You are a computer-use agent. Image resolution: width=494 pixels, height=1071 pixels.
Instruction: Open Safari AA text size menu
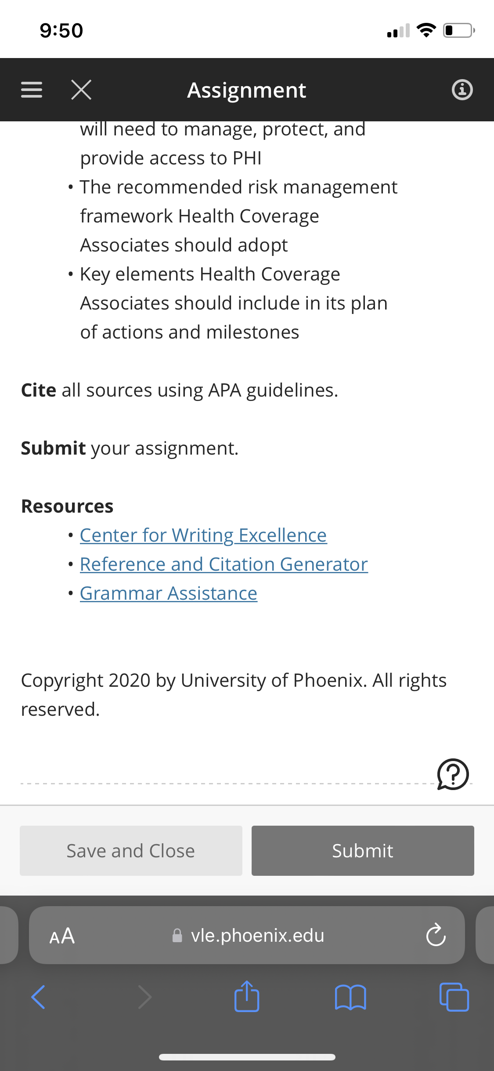point(62,936)
